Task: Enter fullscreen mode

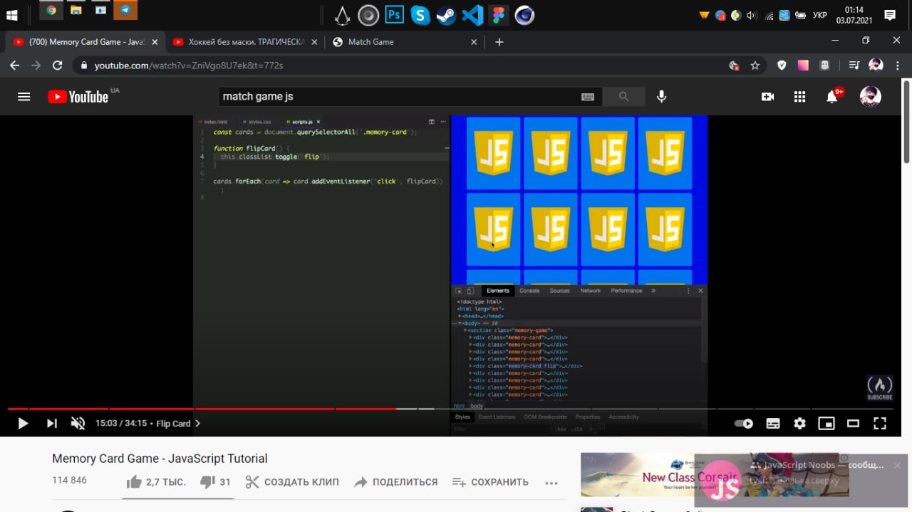Action: [880, 423]
